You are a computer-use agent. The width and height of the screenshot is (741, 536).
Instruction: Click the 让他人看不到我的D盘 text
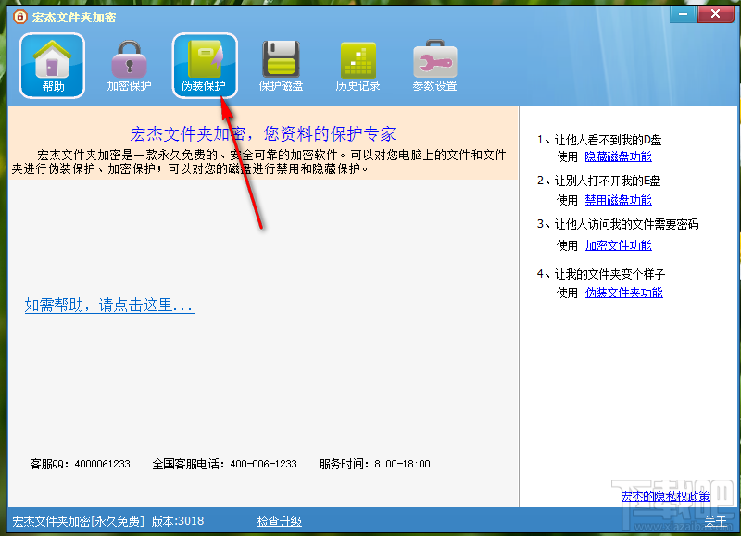coord(608,140)
